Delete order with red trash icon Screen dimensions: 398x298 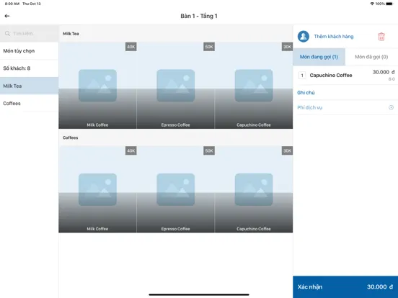pyautogui.click(x=381, y=37)
